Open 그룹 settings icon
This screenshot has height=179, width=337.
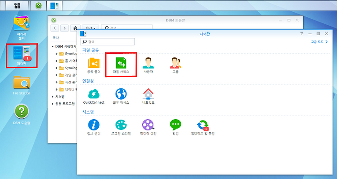tap(176, 65)
